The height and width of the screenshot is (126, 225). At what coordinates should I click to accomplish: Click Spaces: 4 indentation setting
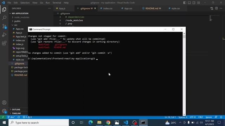tap(183, 117)
